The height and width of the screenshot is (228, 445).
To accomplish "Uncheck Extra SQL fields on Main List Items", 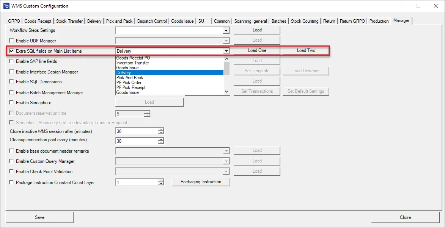I will click(11, 51).
